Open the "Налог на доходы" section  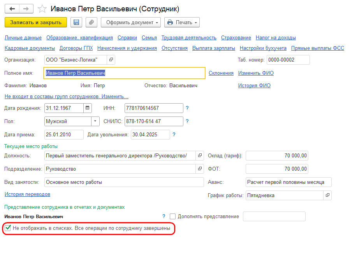tap(276, 37)
